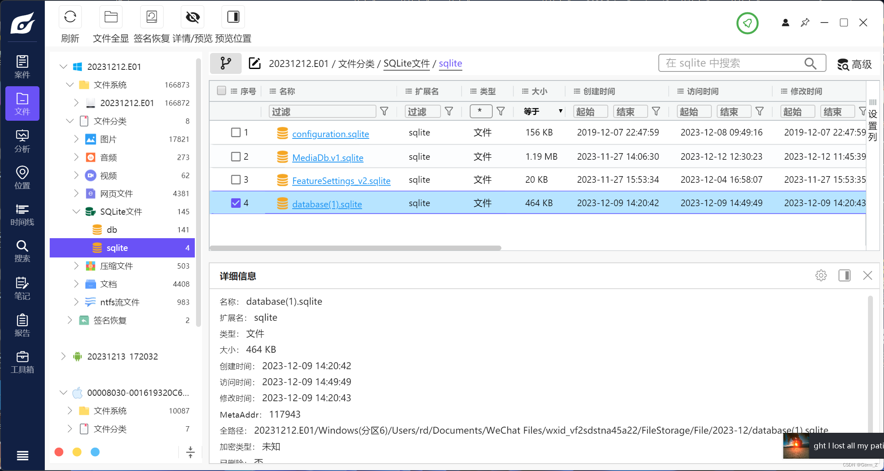
Task: Open the 等于 size comparison dropdown
Action: 542,111
